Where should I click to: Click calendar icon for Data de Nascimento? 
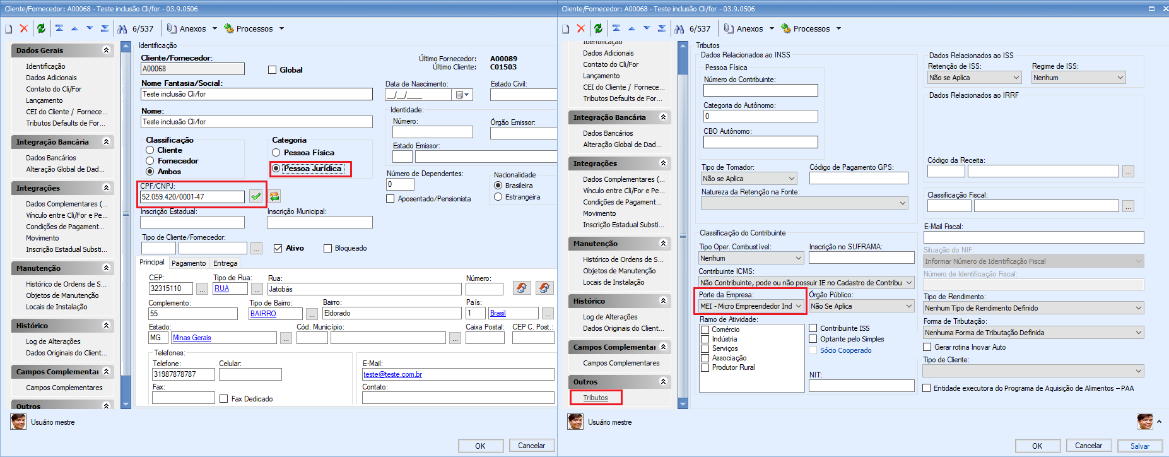click(x=462, y=95)
